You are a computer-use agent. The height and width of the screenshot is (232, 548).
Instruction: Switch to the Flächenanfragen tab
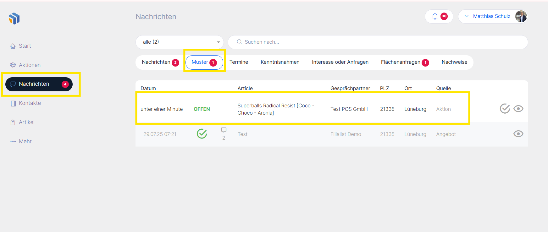(x=401, y=62)
